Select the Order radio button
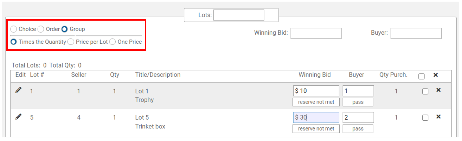Viewport: 462px width, 141px height. click(x=41, y=29)
